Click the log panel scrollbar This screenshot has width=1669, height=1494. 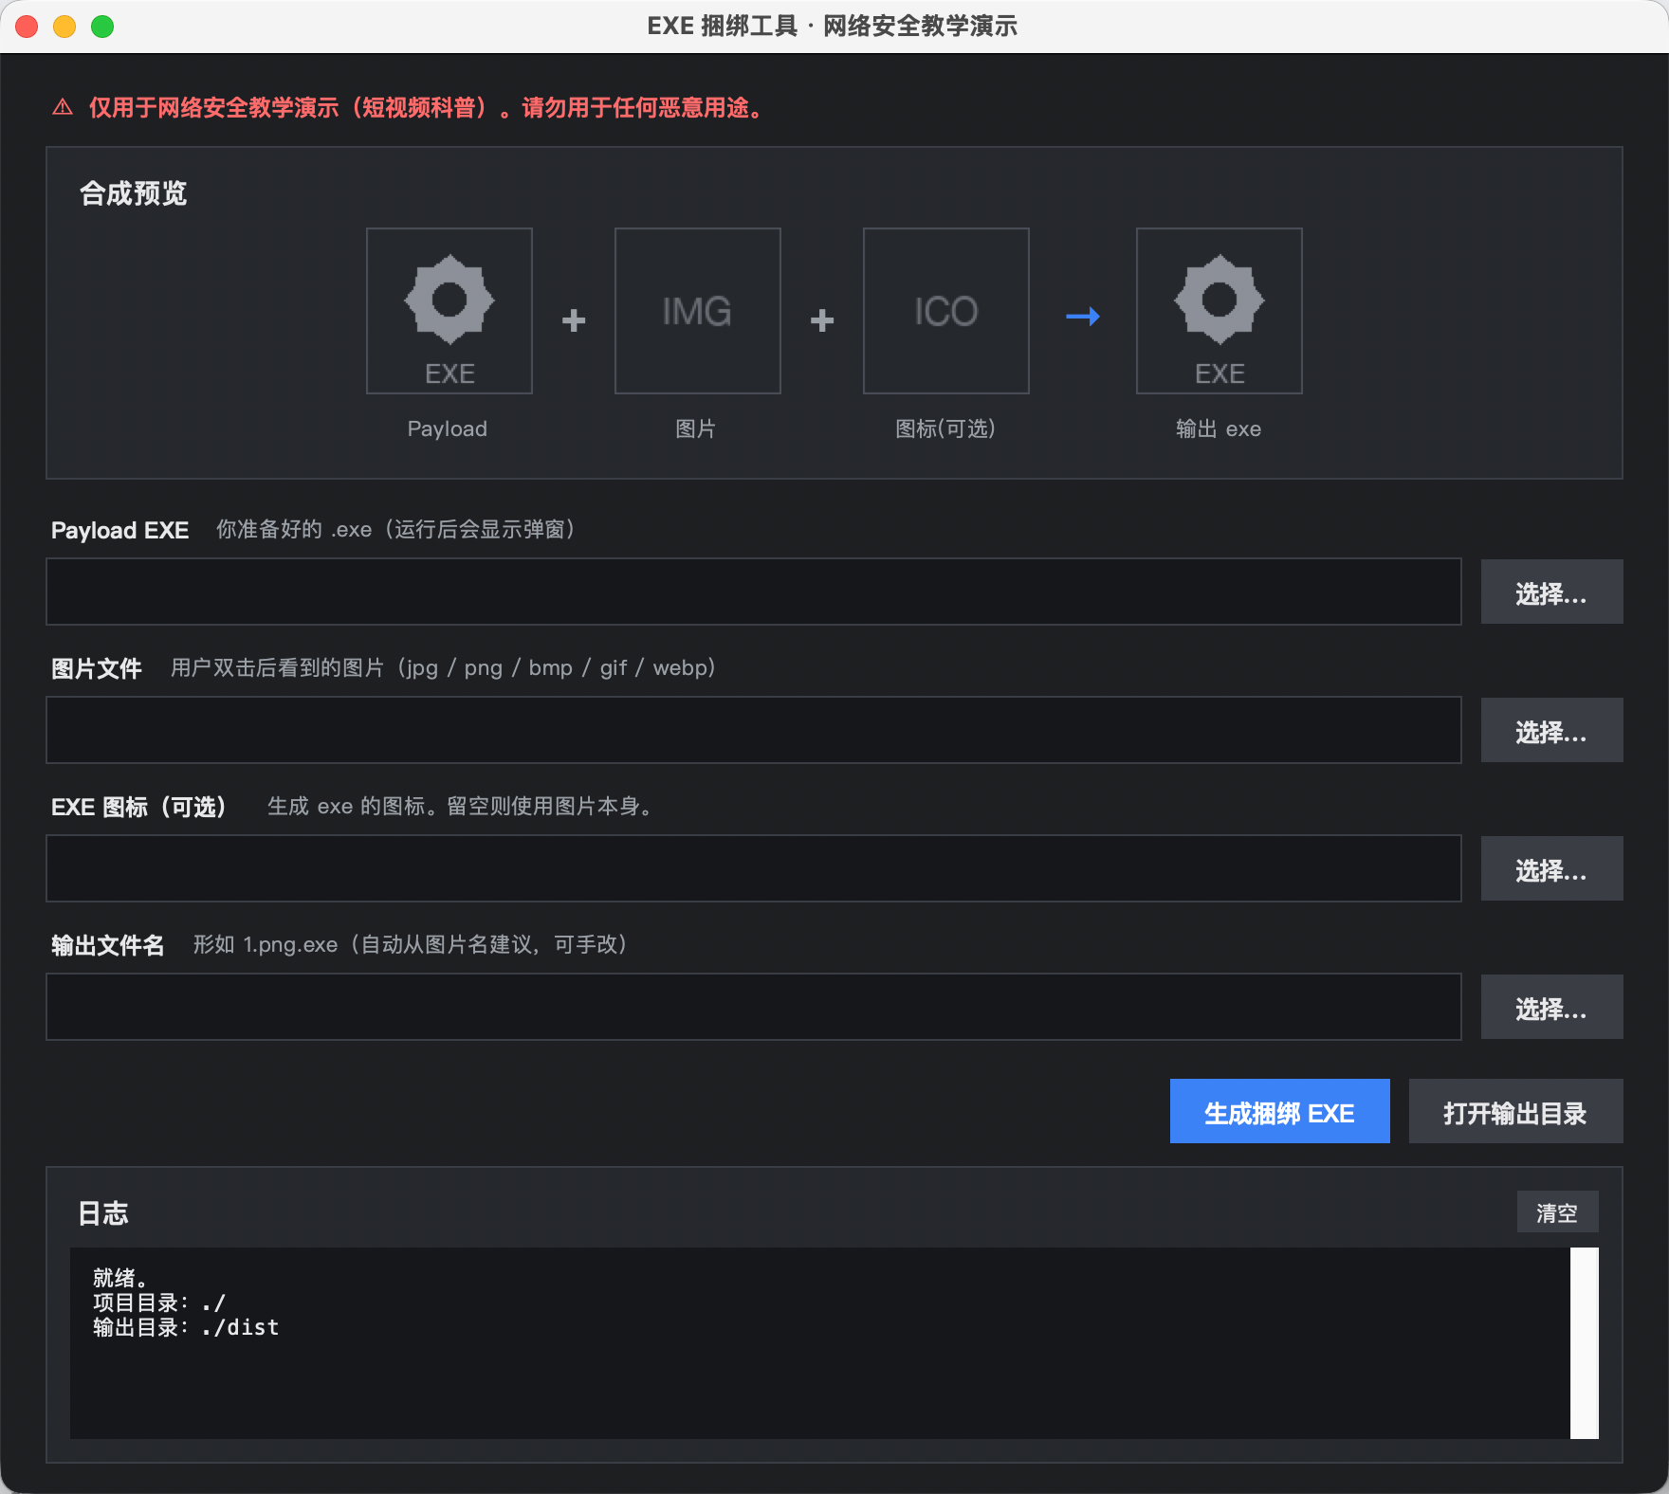1584,1342
